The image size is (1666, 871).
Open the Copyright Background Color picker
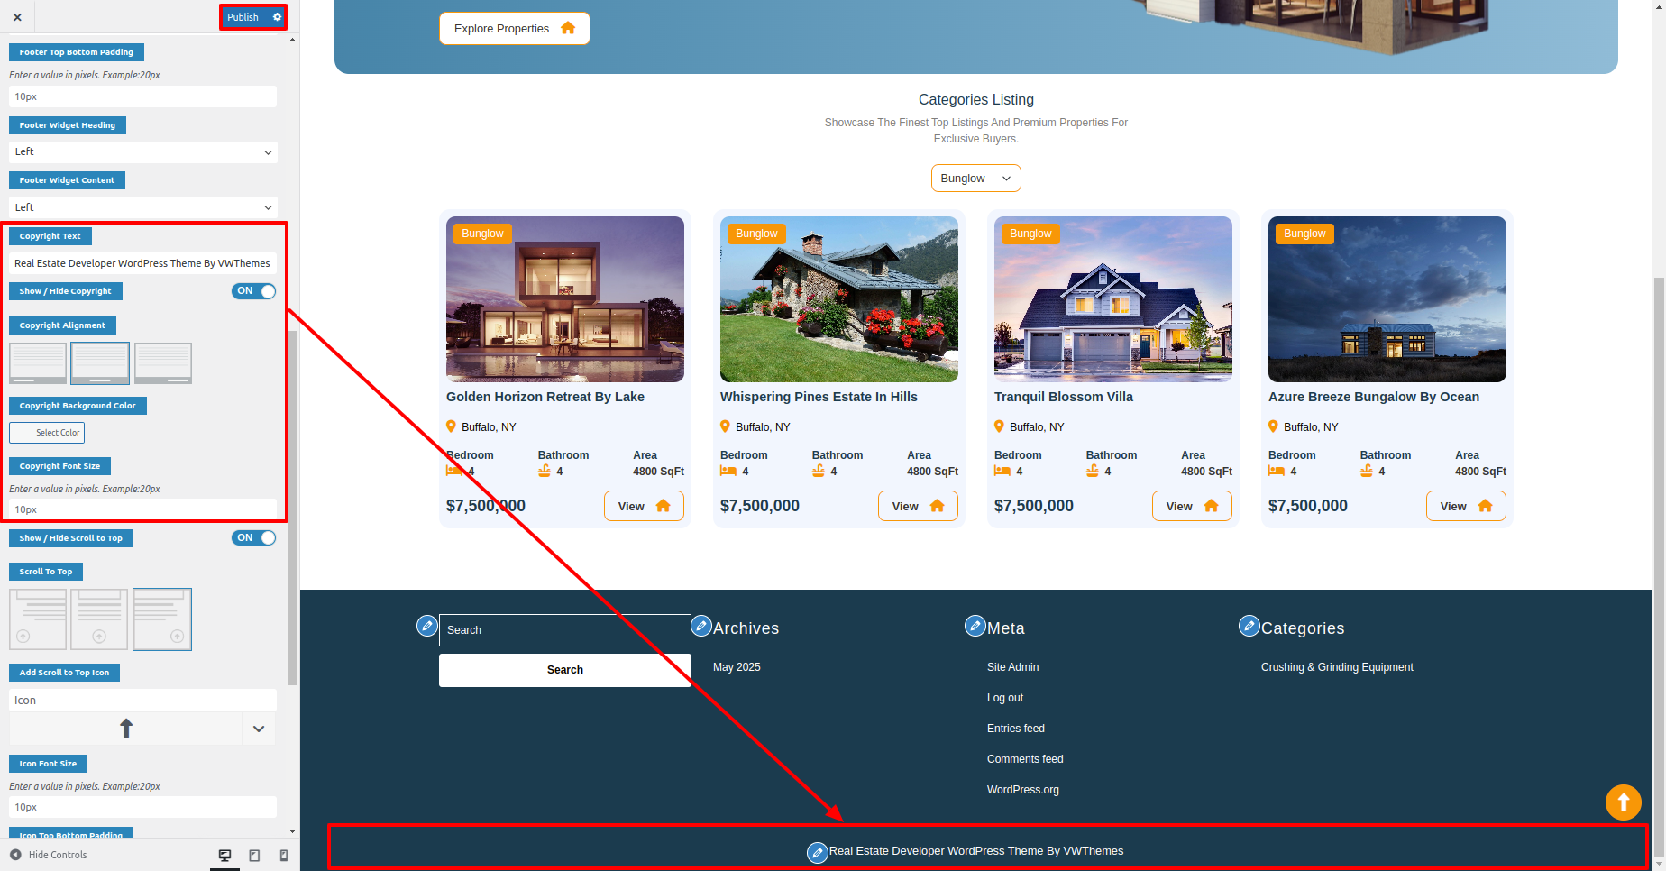click(x=47, y=433)
